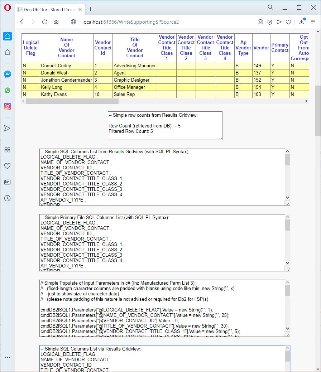Sort by Vendor column header
The height and width of the screenshot is (372, 321).
261,48
